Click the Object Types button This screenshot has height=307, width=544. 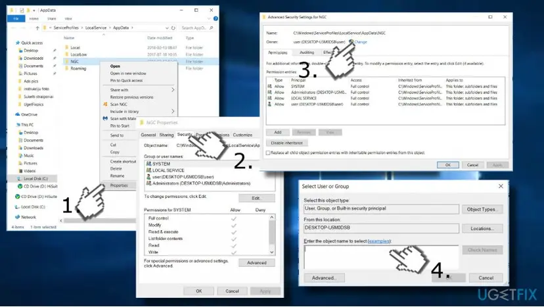(x=482, y=210)
